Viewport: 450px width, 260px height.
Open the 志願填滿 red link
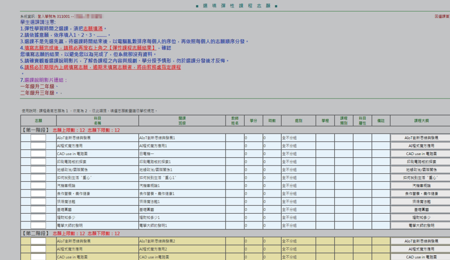click(93, 29)
